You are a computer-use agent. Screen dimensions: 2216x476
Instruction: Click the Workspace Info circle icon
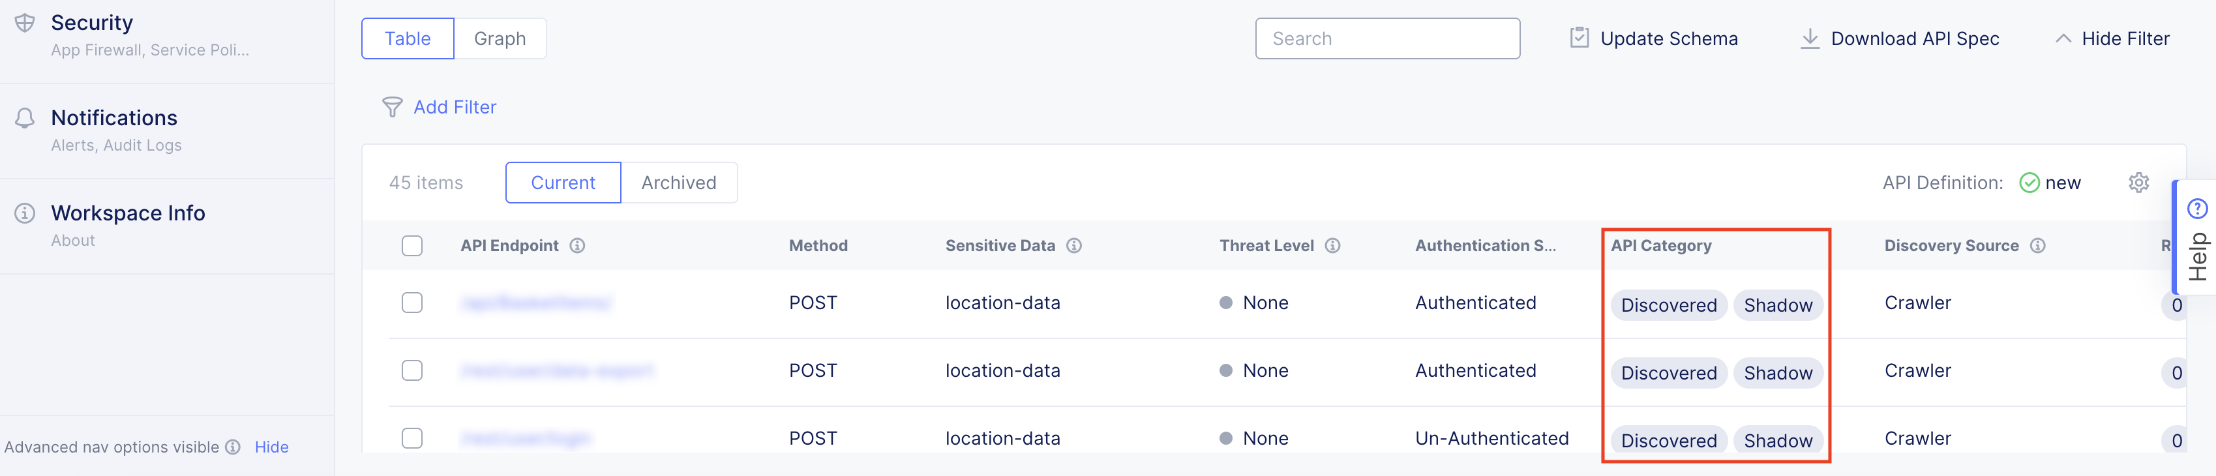pos(25,213)
